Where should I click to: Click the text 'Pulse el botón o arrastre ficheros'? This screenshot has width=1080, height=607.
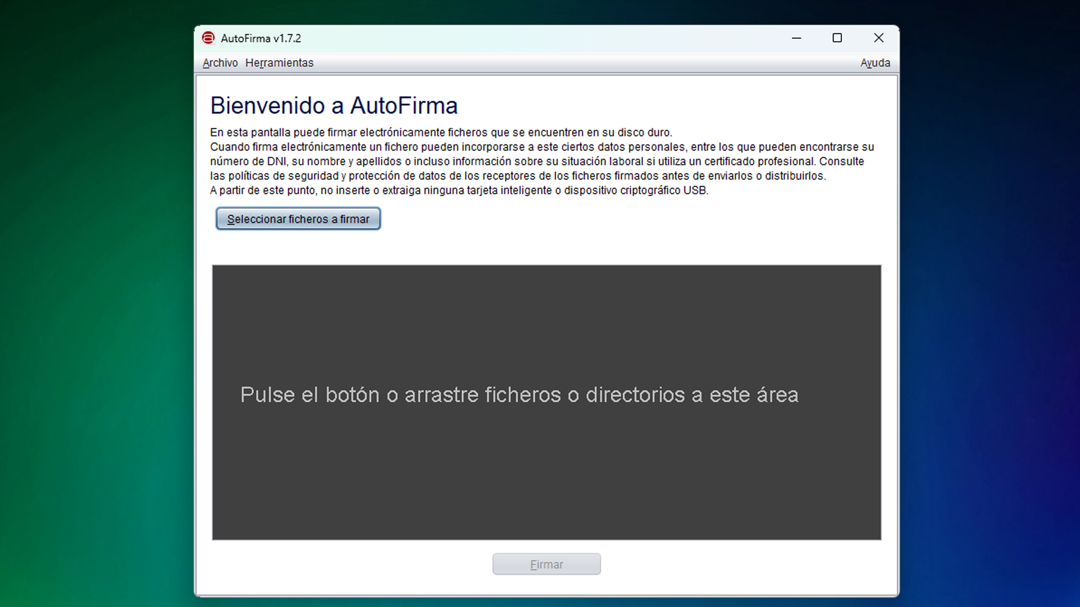(x=400, y=395)
